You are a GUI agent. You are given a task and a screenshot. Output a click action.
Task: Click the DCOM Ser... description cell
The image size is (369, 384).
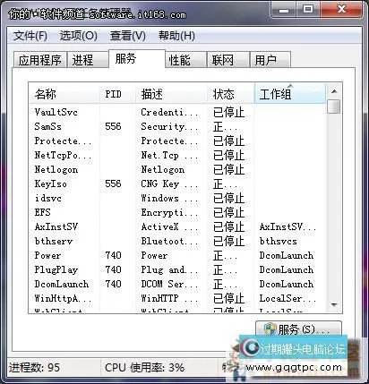(169, 284)
